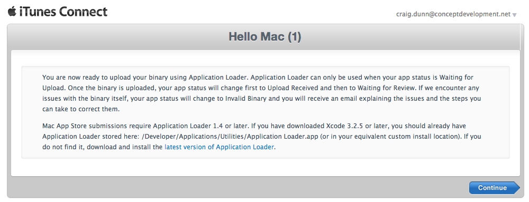
Task: Click the Hello Mac (1) heading
Action: (264, 36)
